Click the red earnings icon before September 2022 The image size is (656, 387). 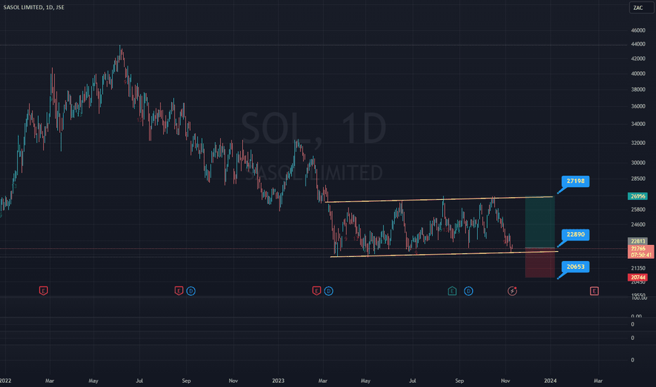point(179,291)
